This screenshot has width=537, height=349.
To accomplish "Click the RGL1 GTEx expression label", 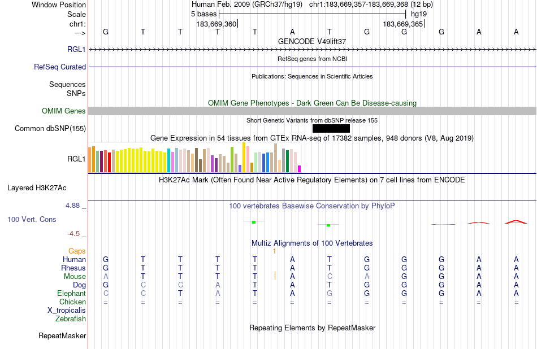I will pyautogui.click(x=76, y=159).
